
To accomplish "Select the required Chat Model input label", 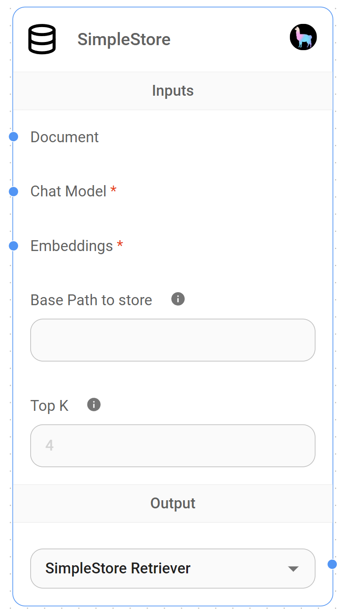I will click(x=68, y=191).
